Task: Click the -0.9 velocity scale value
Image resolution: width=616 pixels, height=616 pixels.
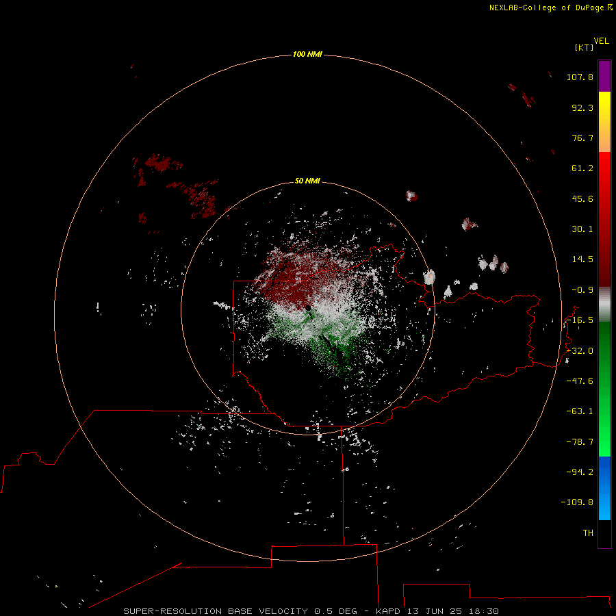Action: [582, 290]
